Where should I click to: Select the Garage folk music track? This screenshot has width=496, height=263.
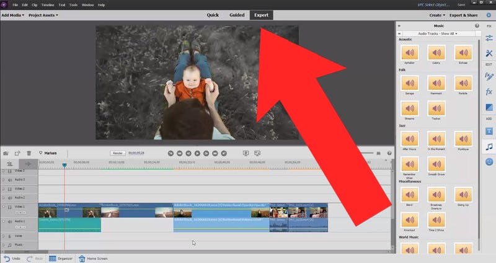[x=410, y=84]
